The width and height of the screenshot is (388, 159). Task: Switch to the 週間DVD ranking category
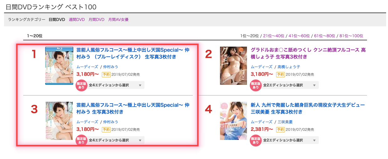tap(77, 19)
